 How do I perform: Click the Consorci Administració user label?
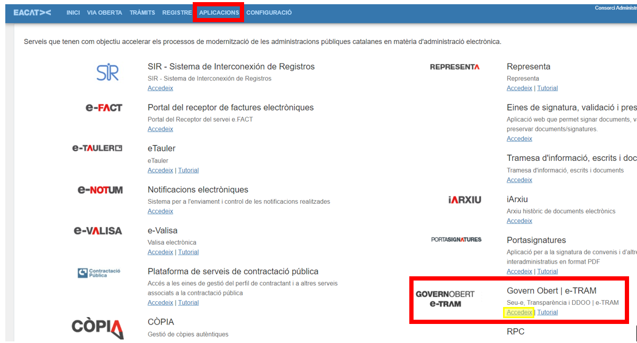(x=616, y=8)
